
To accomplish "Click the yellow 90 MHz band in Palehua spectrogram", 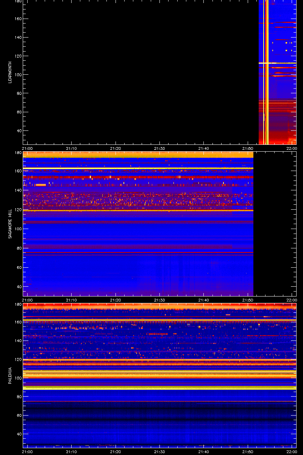I will [x=160, y=388].
